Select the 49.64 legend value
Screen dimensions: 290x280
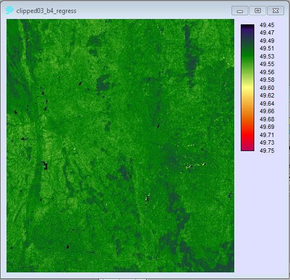(267, 103)
